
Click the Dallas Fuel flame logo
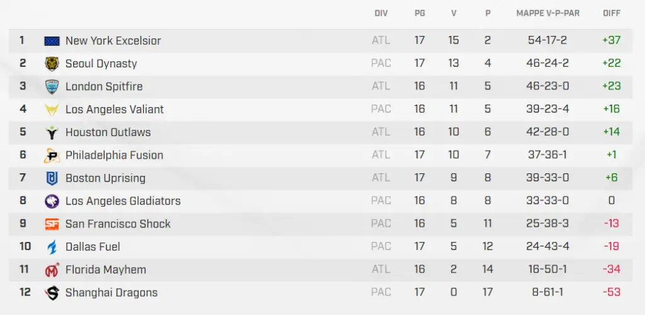[52, 247]
